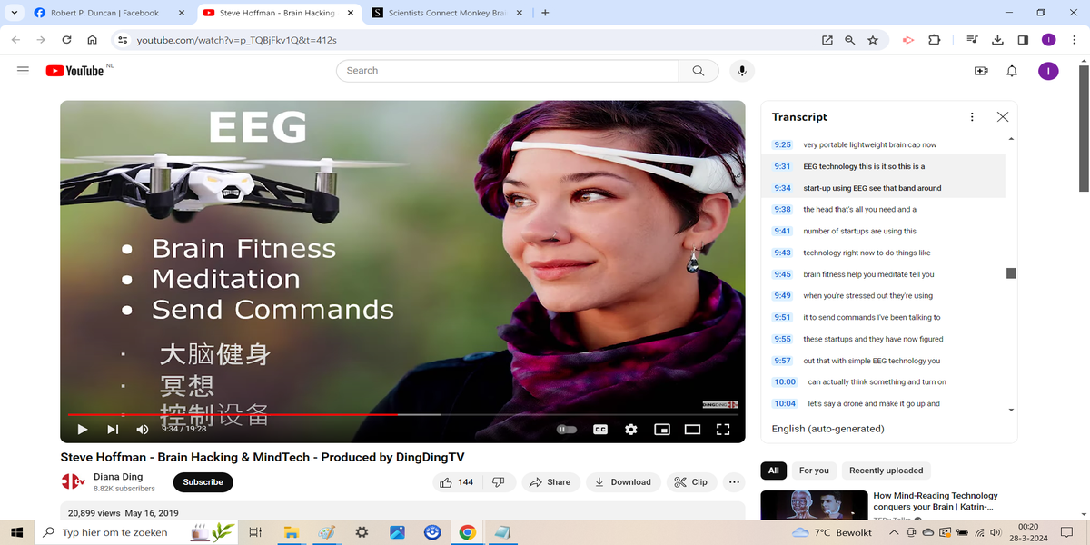Share the video
Screen dimensions: 1090x545
click(550, 482)
